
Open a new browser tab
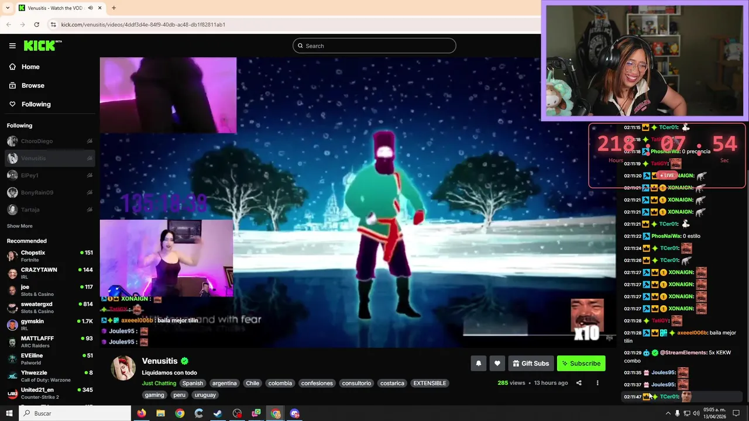coord(114,8)
